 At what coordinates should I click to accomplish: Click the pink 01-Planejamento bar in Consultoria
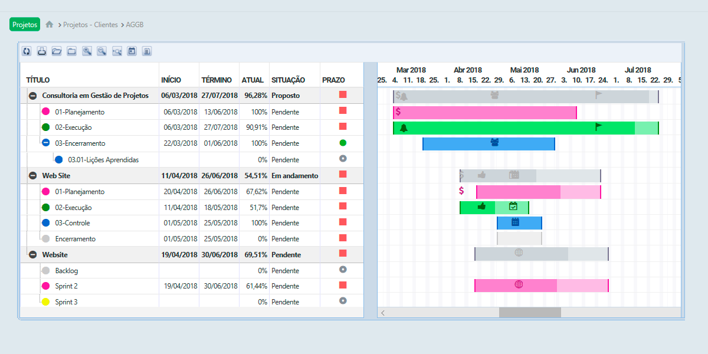(x=484, y=112)
